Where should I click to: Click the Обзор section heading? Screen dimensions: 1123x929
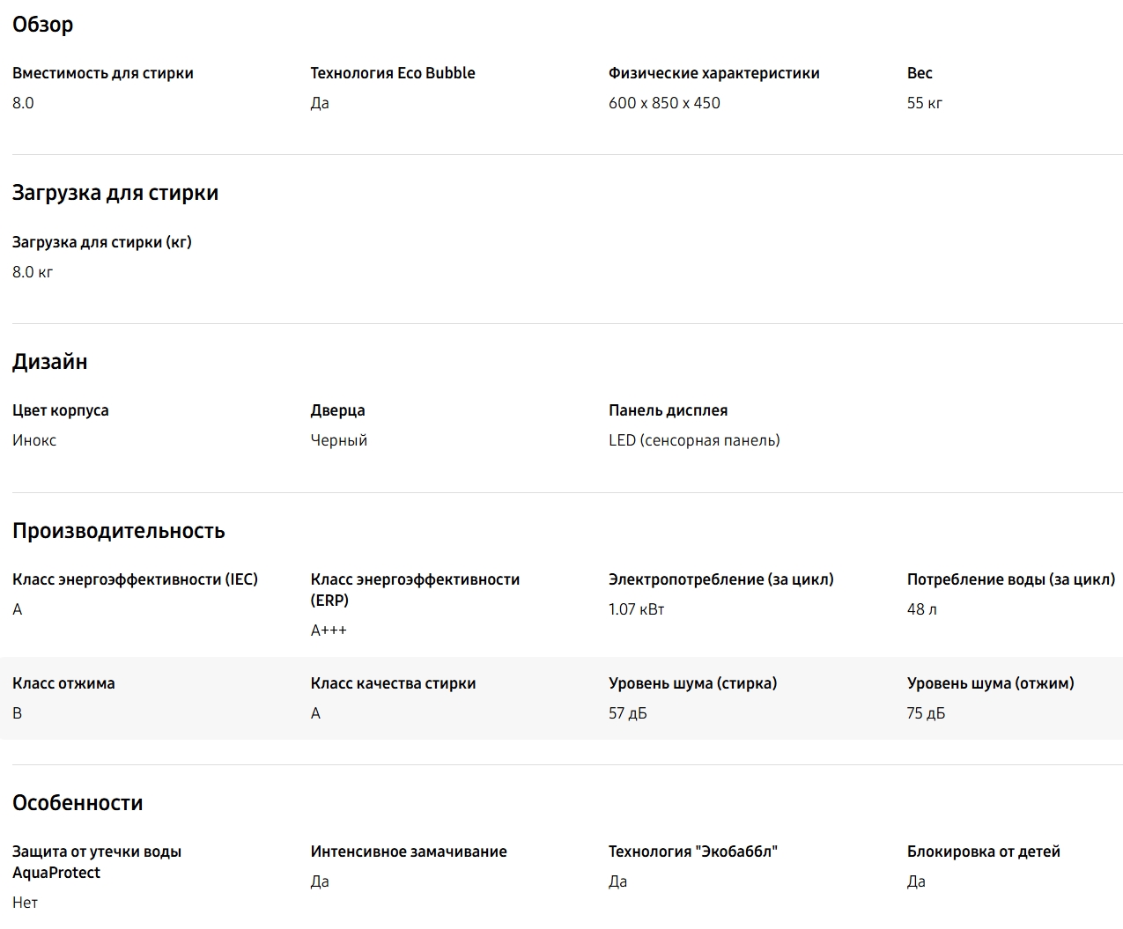click(x=42, y=25)
